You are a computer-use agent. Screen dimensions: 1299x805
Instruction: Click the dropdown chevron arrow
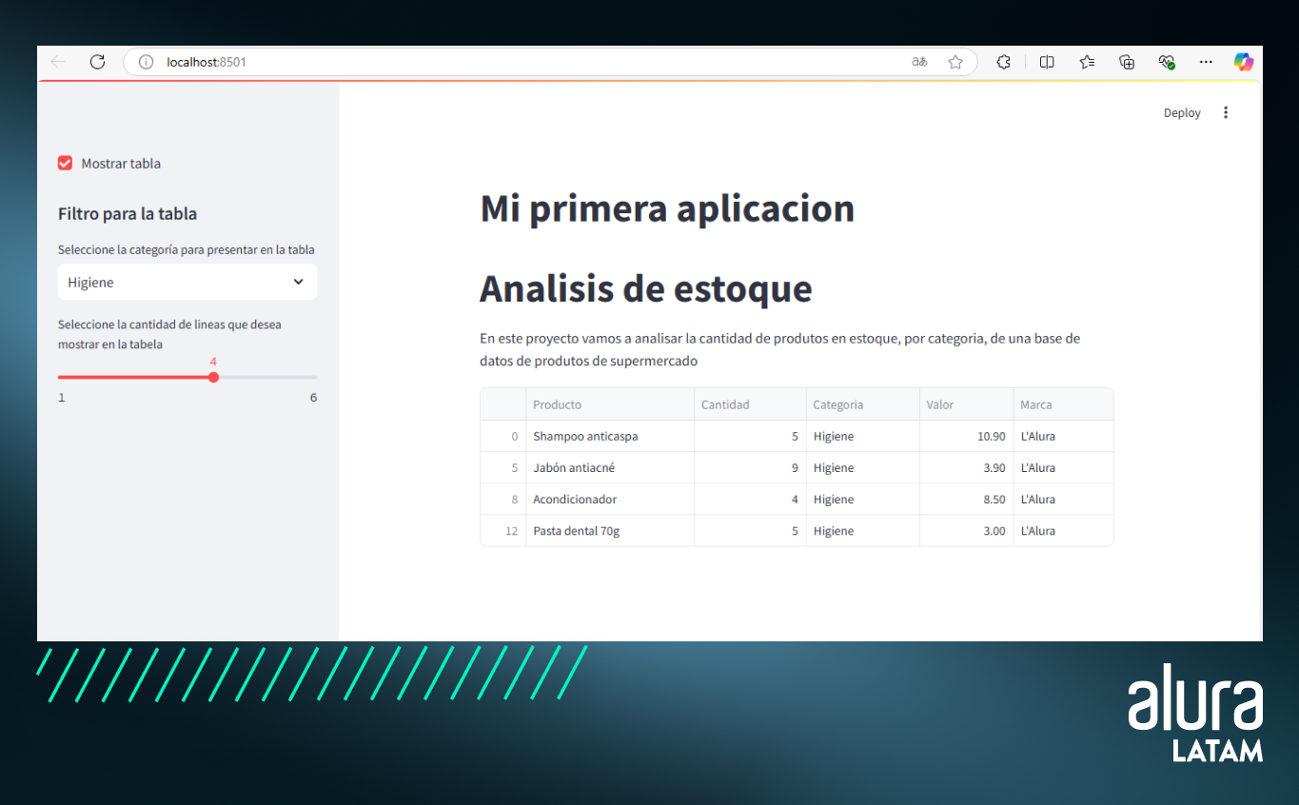[299, 282]
